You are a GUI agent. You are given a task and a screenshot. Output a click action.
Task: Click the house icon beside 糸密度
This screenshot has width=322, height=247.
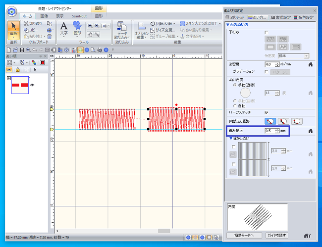click(310, 64)
